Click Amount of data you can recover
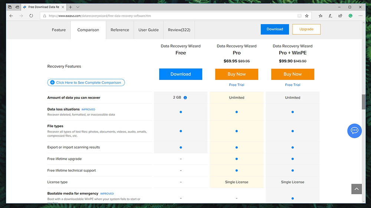Image resolution: width=371 pixels, height=208 pixels. point(73,98)
